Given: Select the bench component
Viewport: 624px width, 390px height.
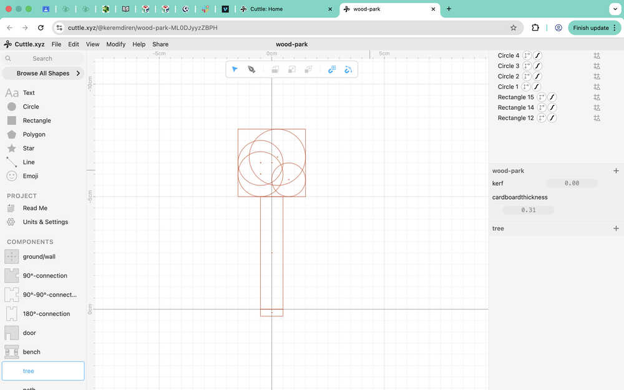Looking at the screenshot, I should tap(31, 352).
